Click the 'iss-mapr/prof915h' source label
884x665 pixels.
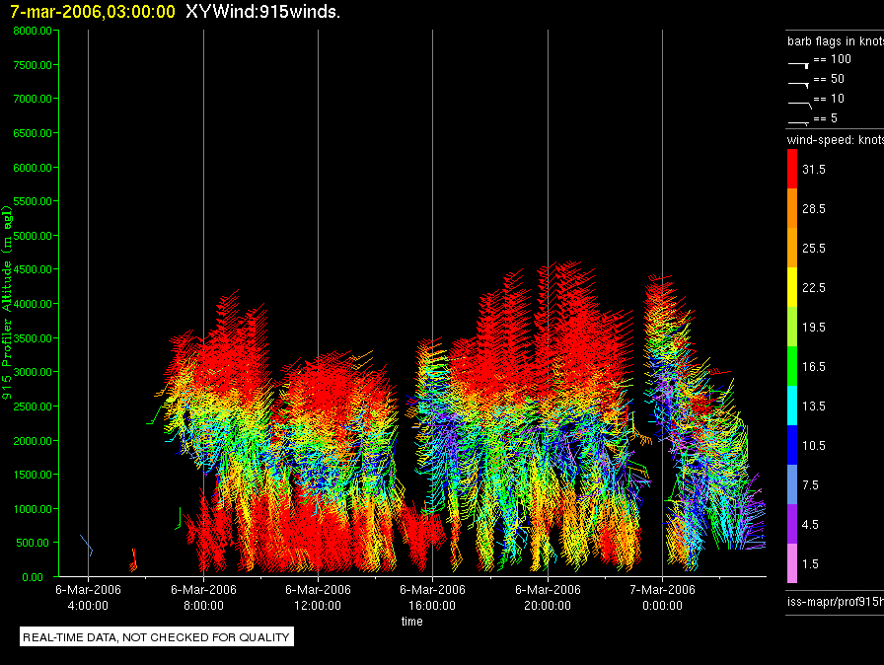(x=836, y=601)
